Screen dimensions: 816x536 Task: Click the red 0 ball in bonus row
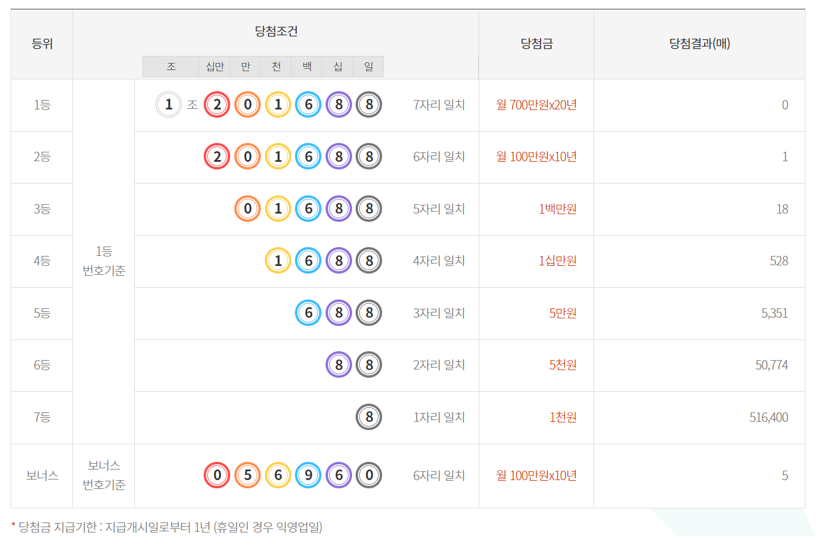point(217,475)
